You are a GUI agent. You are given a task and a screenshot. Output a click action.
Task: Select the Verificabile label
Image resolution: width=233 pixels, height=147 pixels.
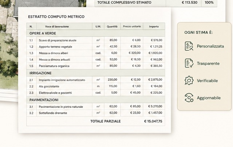(x=207, y=81)
